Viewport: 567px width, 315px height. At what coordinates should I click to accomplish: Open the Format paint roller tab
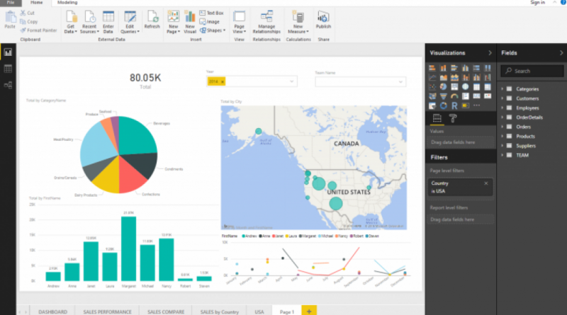453,118
